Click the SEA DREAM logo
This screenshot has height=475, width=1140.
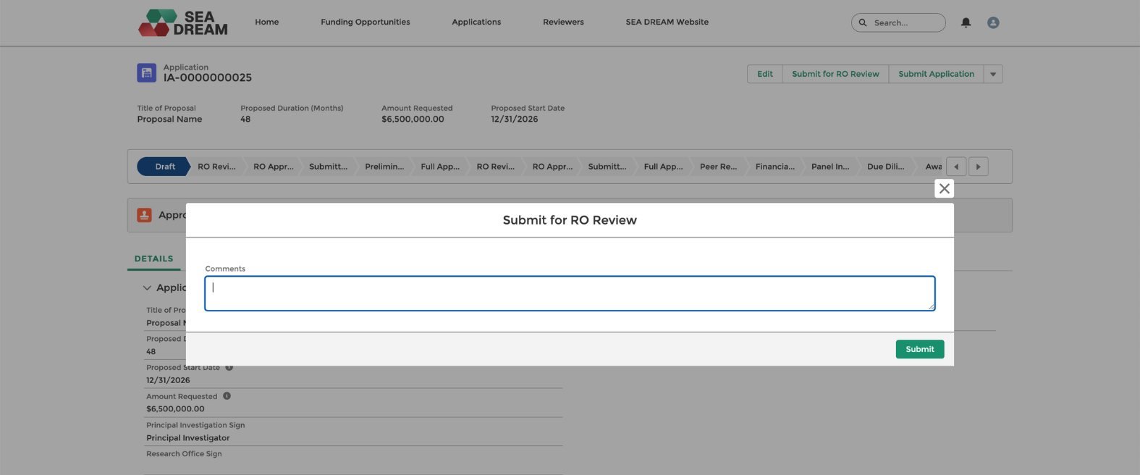183,22
